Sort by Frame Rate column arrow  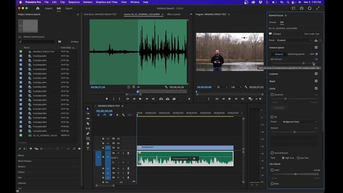tap(73, 48)
